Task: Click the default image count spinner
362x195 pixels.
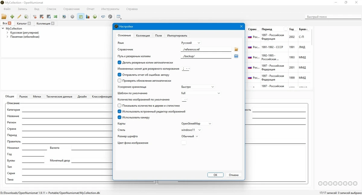Action: tap(185, 99)
